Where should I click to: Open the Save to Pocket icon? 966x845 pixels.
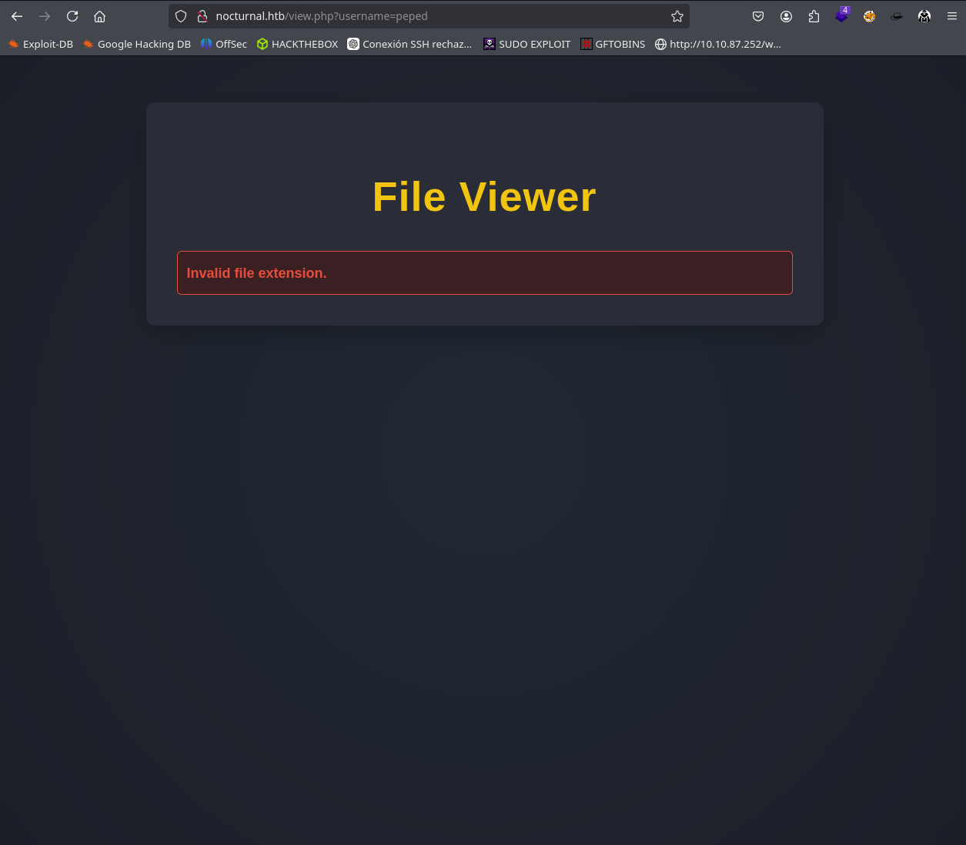click(758, 16)
